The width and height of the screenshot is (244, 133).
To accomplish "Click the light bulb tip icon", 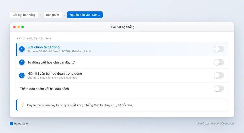I will [23, 105].
